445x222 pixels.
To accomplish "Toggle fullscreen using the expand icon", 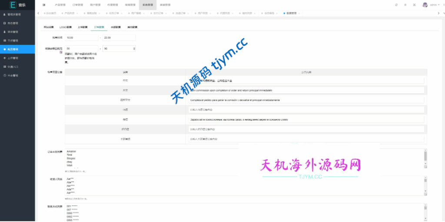I will (x=414, y=4).
